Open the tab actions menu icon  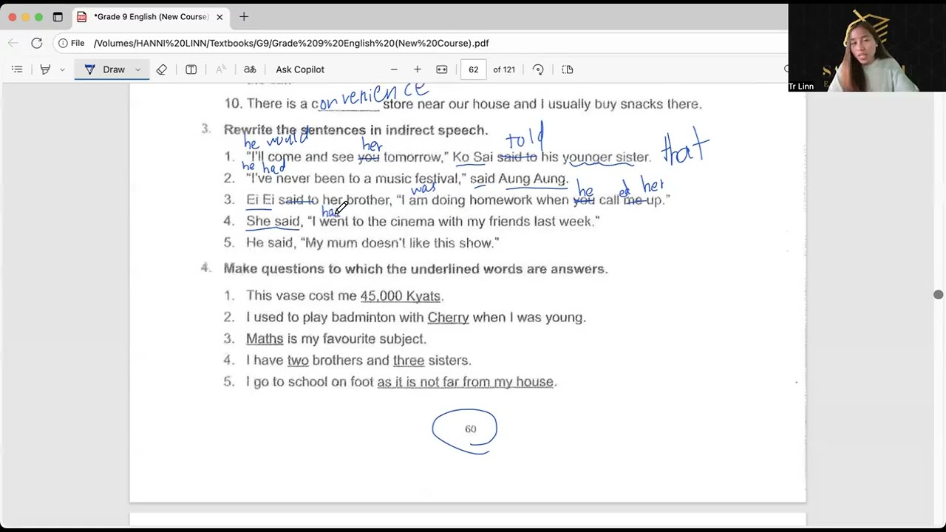tap(58, 16)
